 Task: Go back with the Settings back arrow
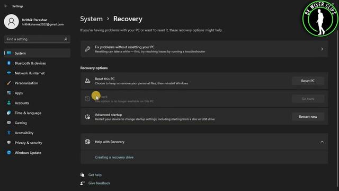click(x=6, y=6)
